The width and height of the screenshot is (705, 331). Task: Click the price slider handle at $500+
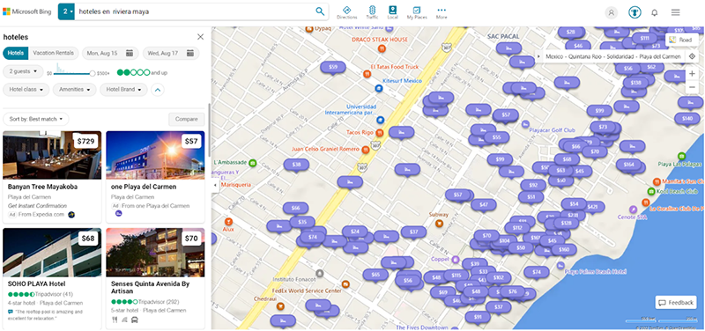pos(93,73)
